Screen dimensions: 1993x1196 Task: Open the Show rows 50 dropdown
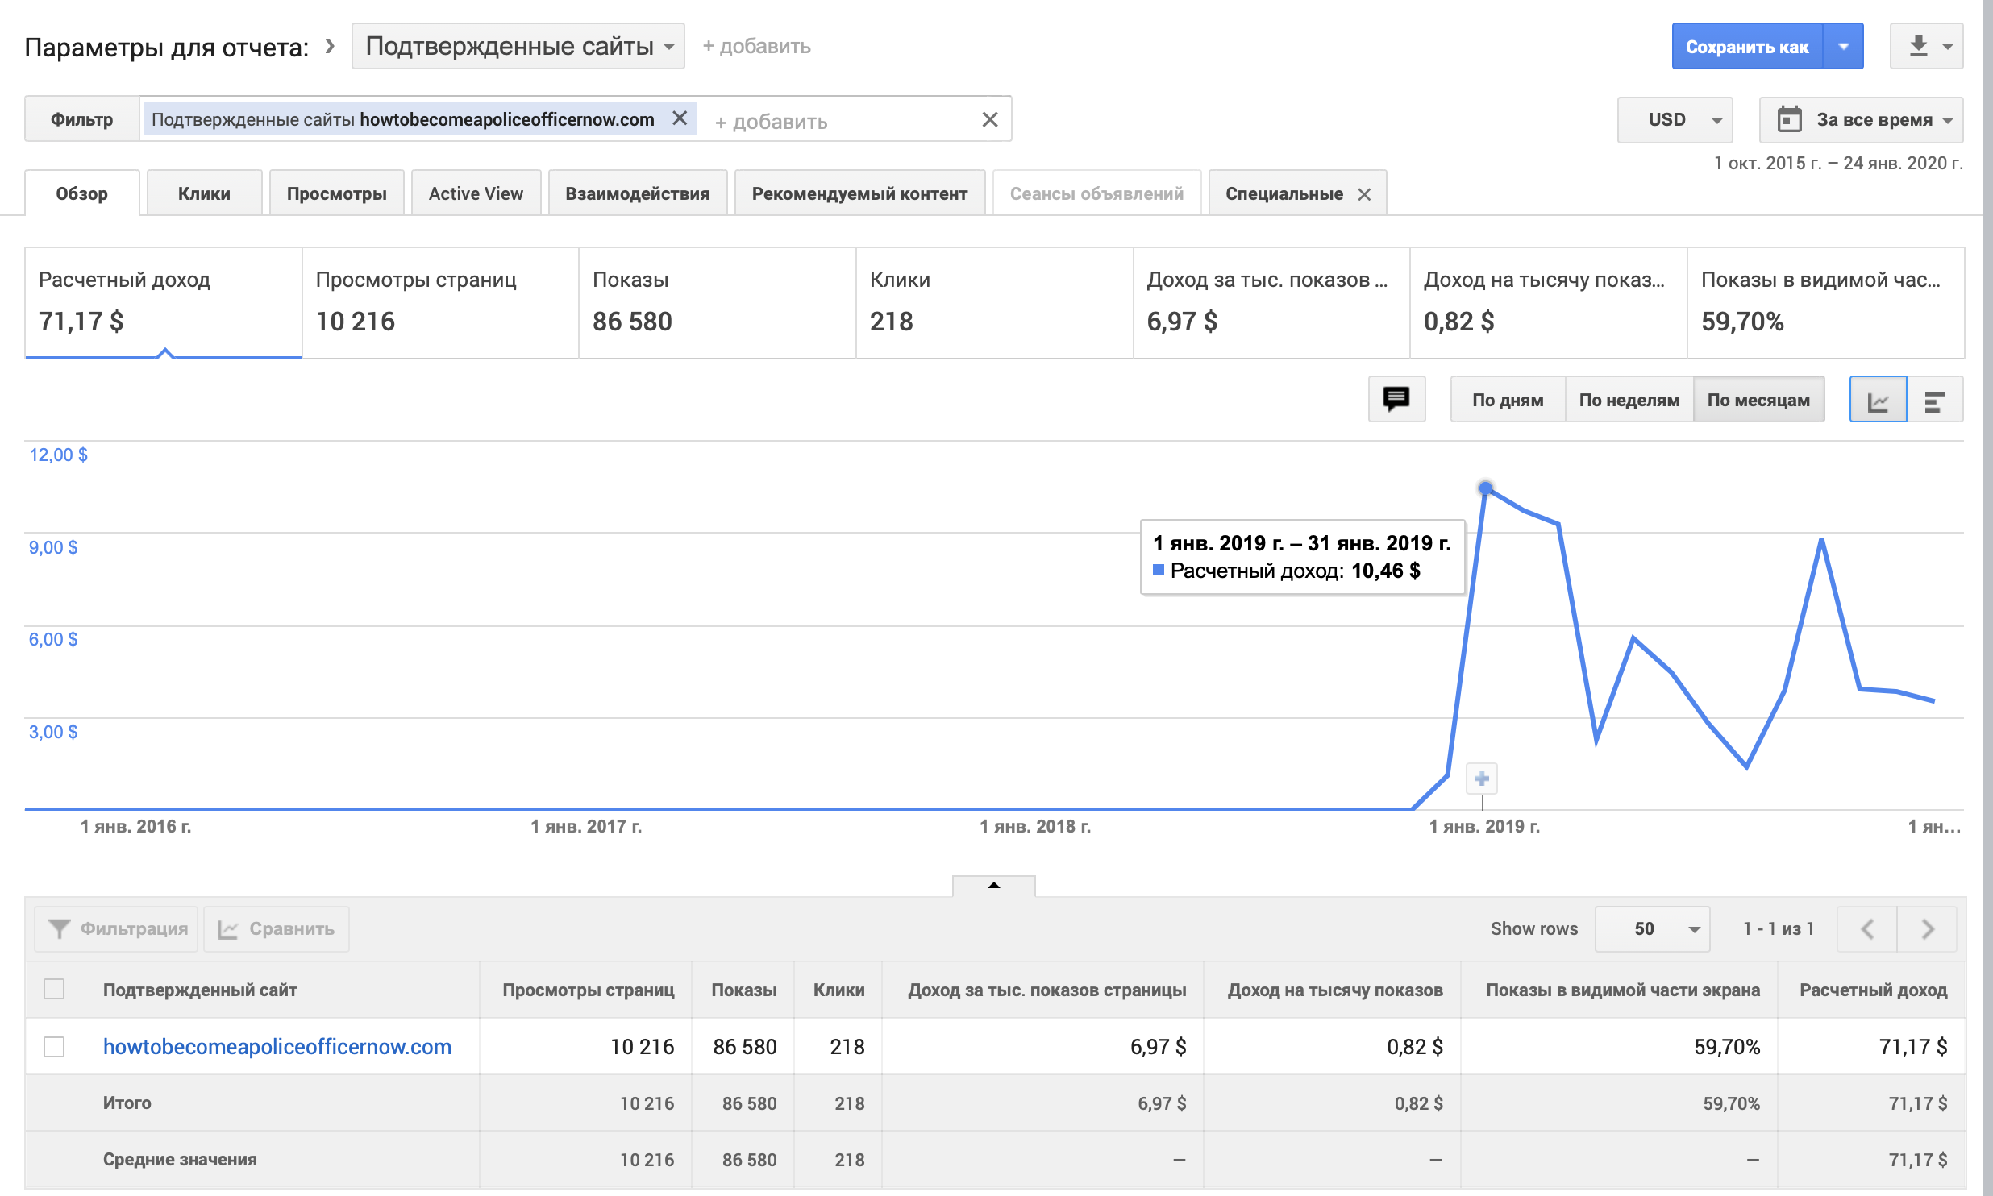pyautogui.click(x=1652, y=928)
